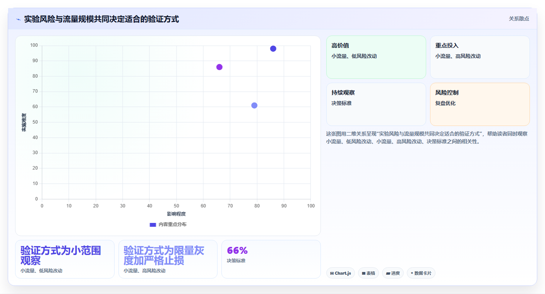Click 决策标准 in the 持续观察 card
Screen dimensions: 545x294
click(342, 103)
